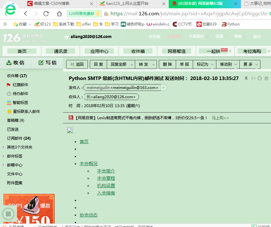Open the Python bookmark
Viewport: 271px width, 227px height.
pyautogui.click(x=230, y=24)
